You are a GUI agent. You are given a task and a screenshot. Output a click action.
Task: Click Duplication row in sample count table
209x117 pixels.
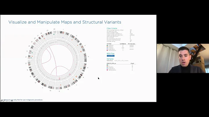[x=121, y=69]
